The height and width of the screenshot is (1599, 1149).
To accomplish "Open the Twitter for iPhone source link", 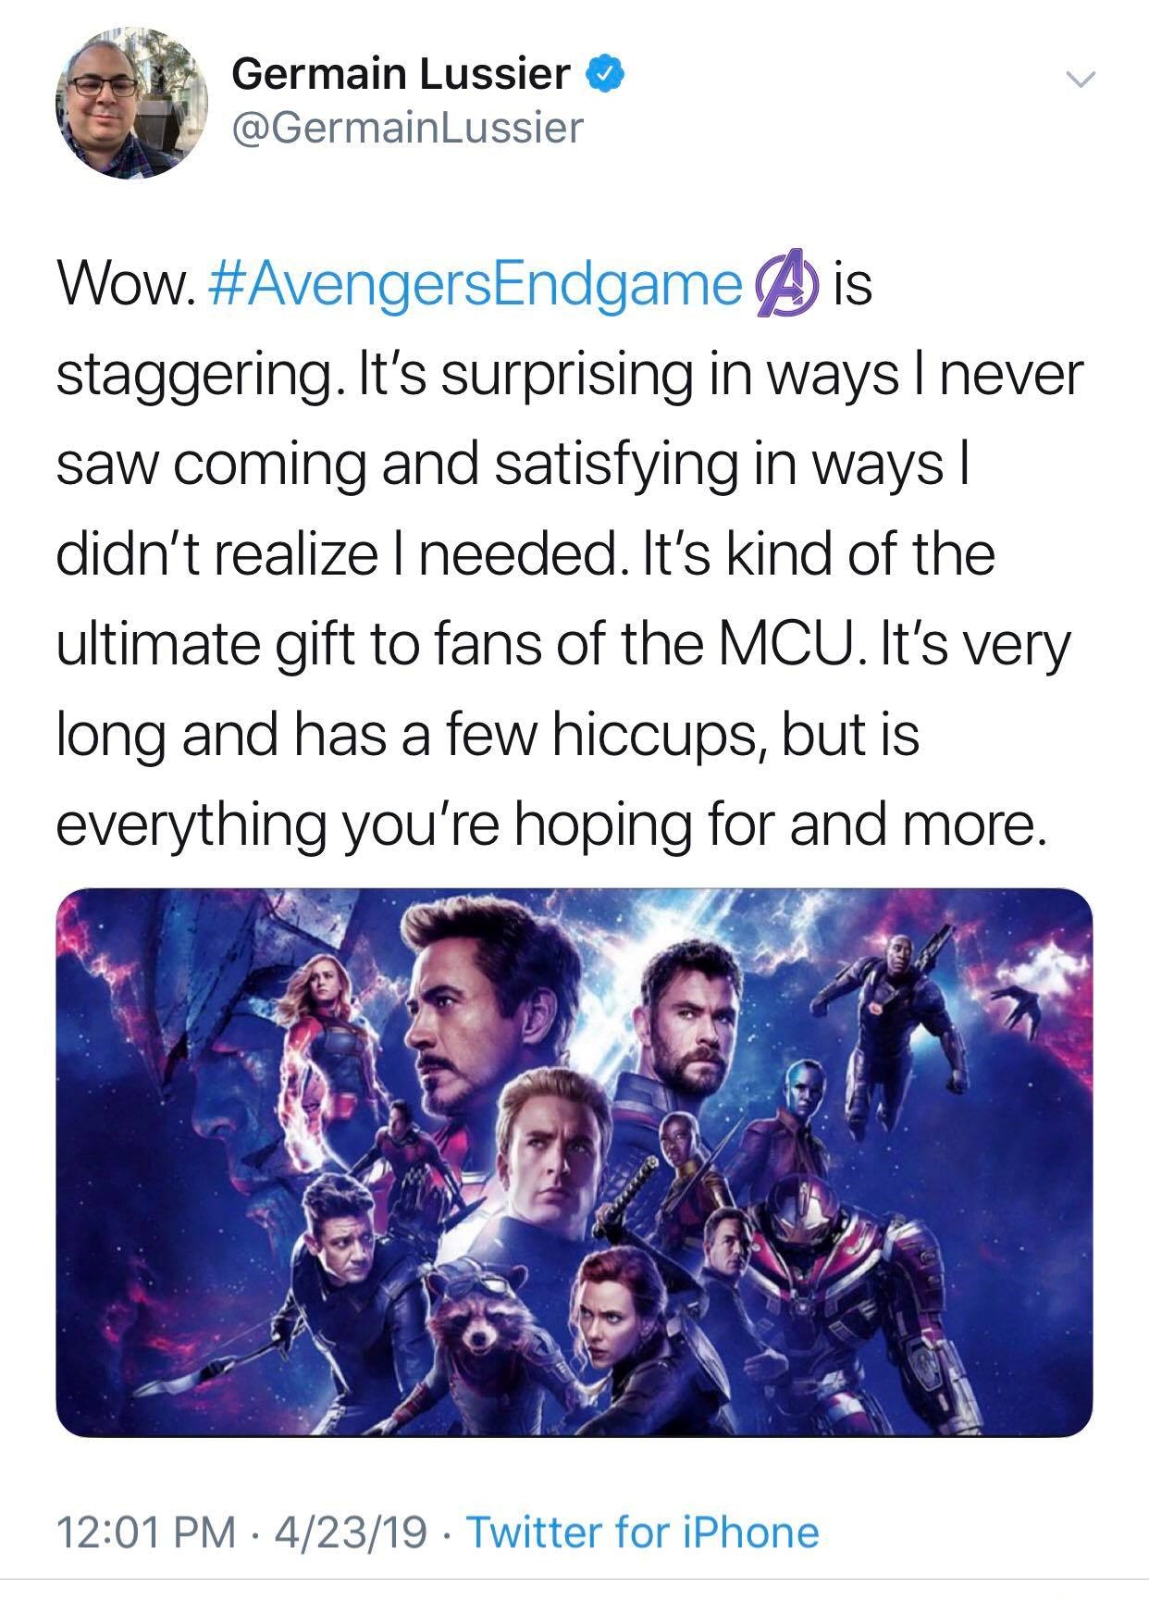I will pyautogui.click(x=643, y=1531).
